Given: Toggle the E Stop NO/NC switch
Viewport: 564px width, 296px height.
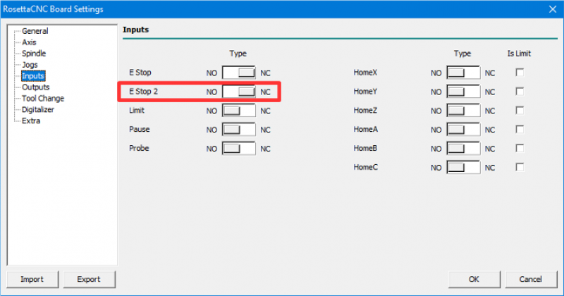Looking at the screenshot, I should tap(238, 73).
